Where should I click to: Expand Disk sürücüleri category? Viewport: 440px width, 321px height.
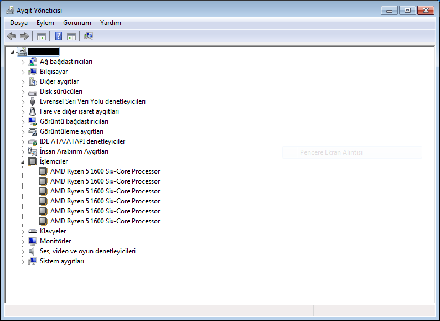23,92
